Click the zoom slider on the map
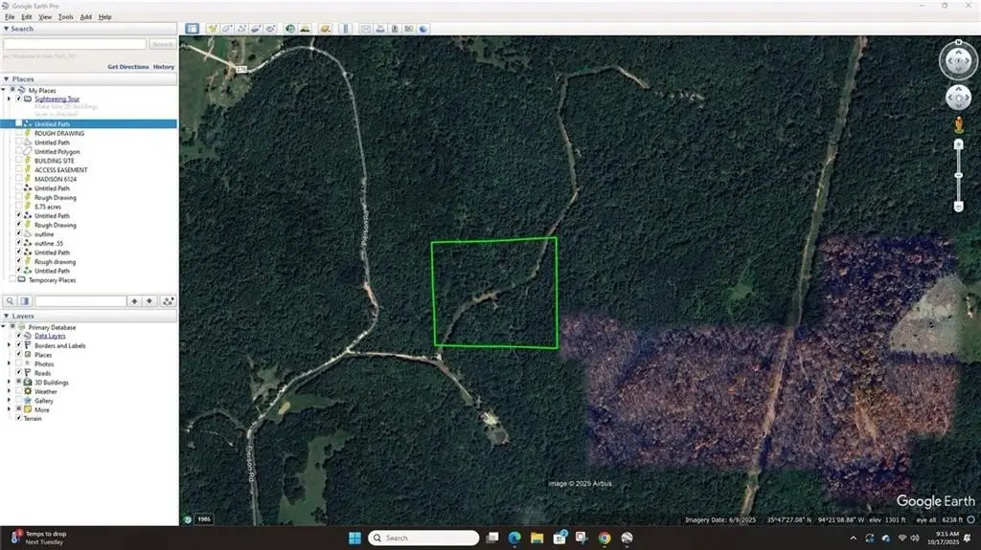The height and width of the screenshot is (550, 981). click(x=958, y=174)
